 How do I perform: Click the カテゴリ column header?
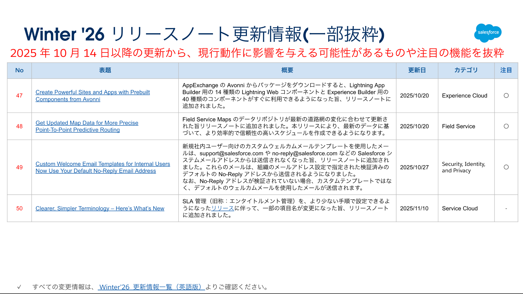pyautogui.click(x=466, y=70)
